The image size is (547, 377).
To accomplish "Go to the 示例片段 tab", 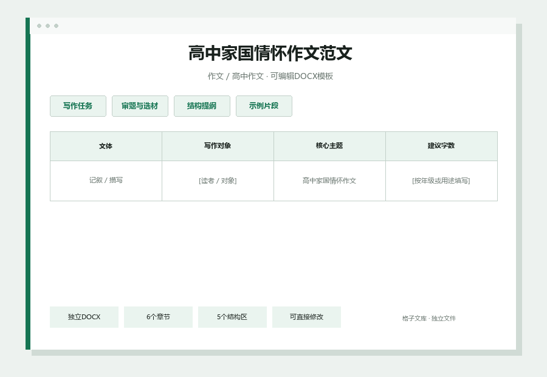I will point(264,106).
